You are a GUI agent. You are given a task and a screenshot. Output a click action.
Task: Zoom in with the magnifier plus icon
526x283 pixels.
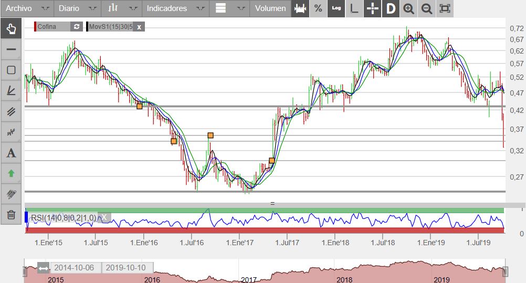click(408, 8)
